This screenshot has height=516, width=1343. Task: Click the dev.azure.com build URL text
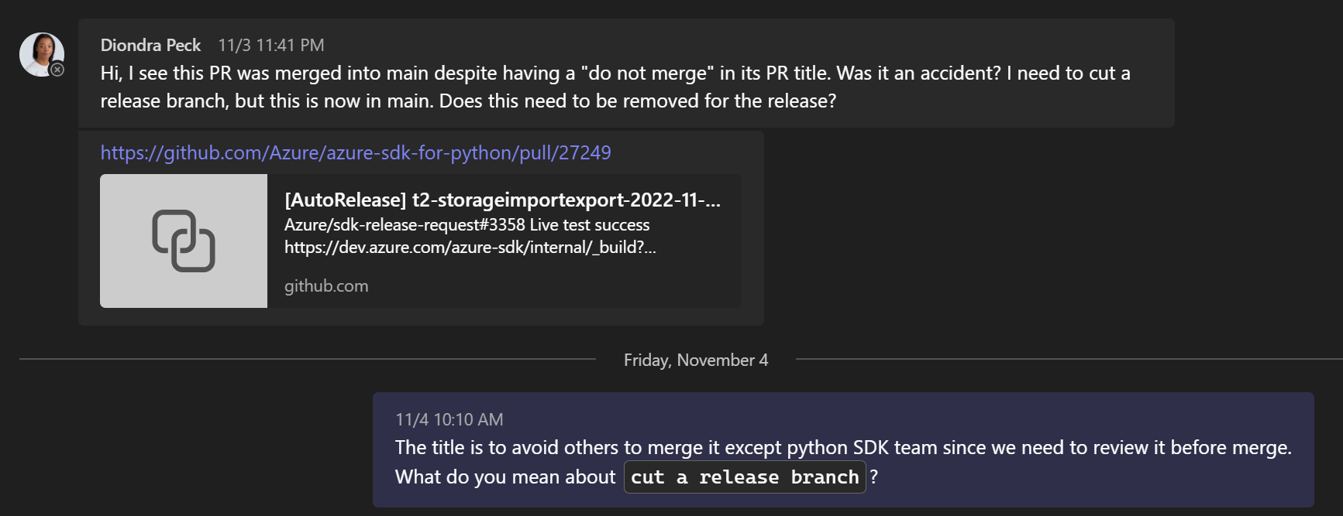469,248
